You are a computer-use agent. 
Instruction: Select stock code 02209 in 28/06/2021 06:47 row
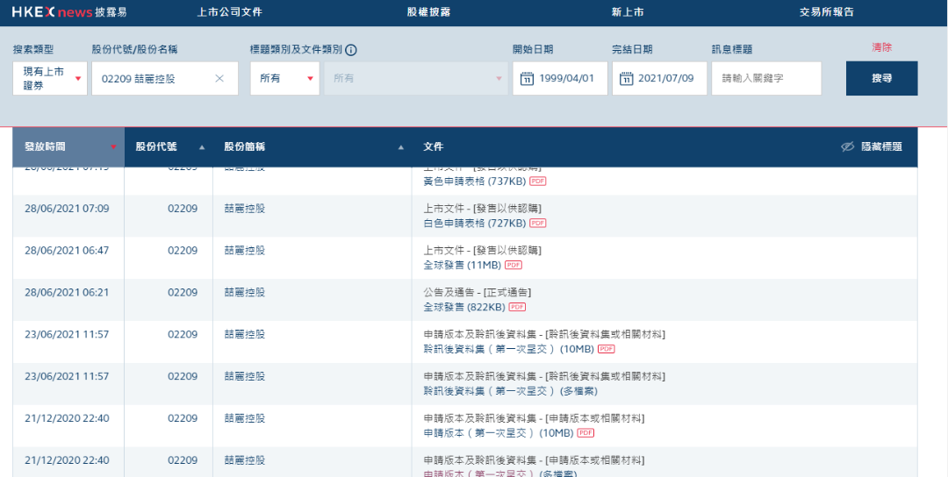tap(183, 250)
